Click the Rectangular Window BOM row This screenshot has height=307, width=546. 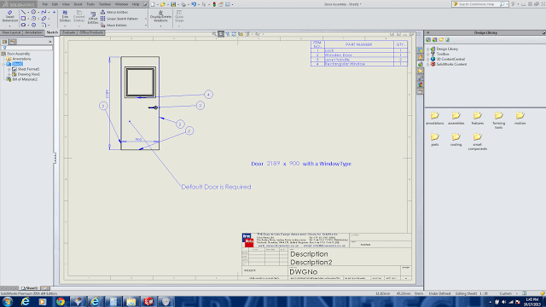click(x=358, y=64)
